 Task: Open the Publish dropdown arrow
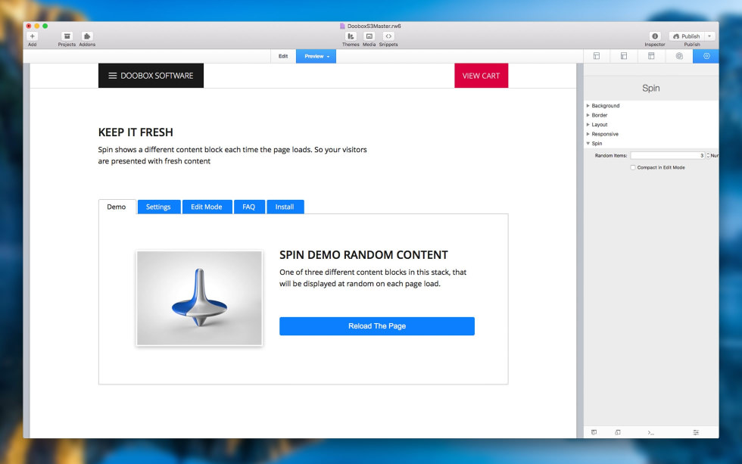710,36
